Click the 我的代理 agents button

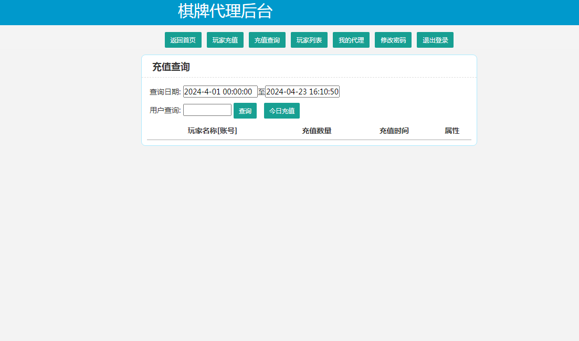[x=351, y=39]
